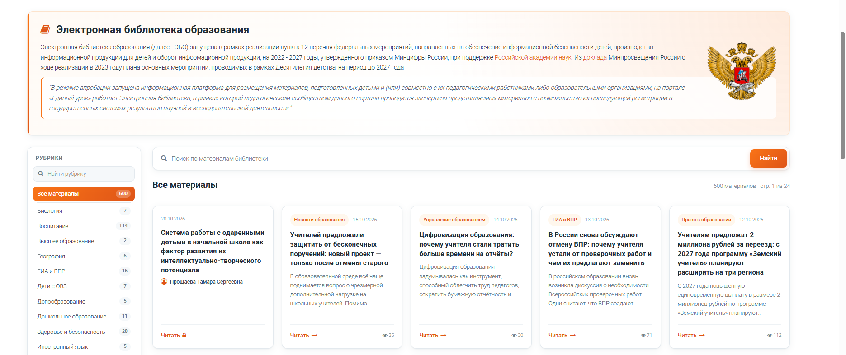This screenshot has height=355, width=846.
Task: Select the 'Здоровье и безопасность' rubric
Action: click(x=84, y=332)
